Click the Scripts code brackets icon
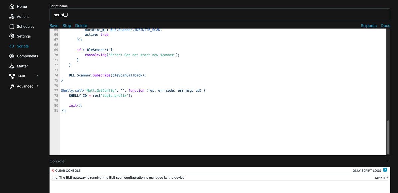This screenshot has width=398, height=193. [x=12, y=46]
